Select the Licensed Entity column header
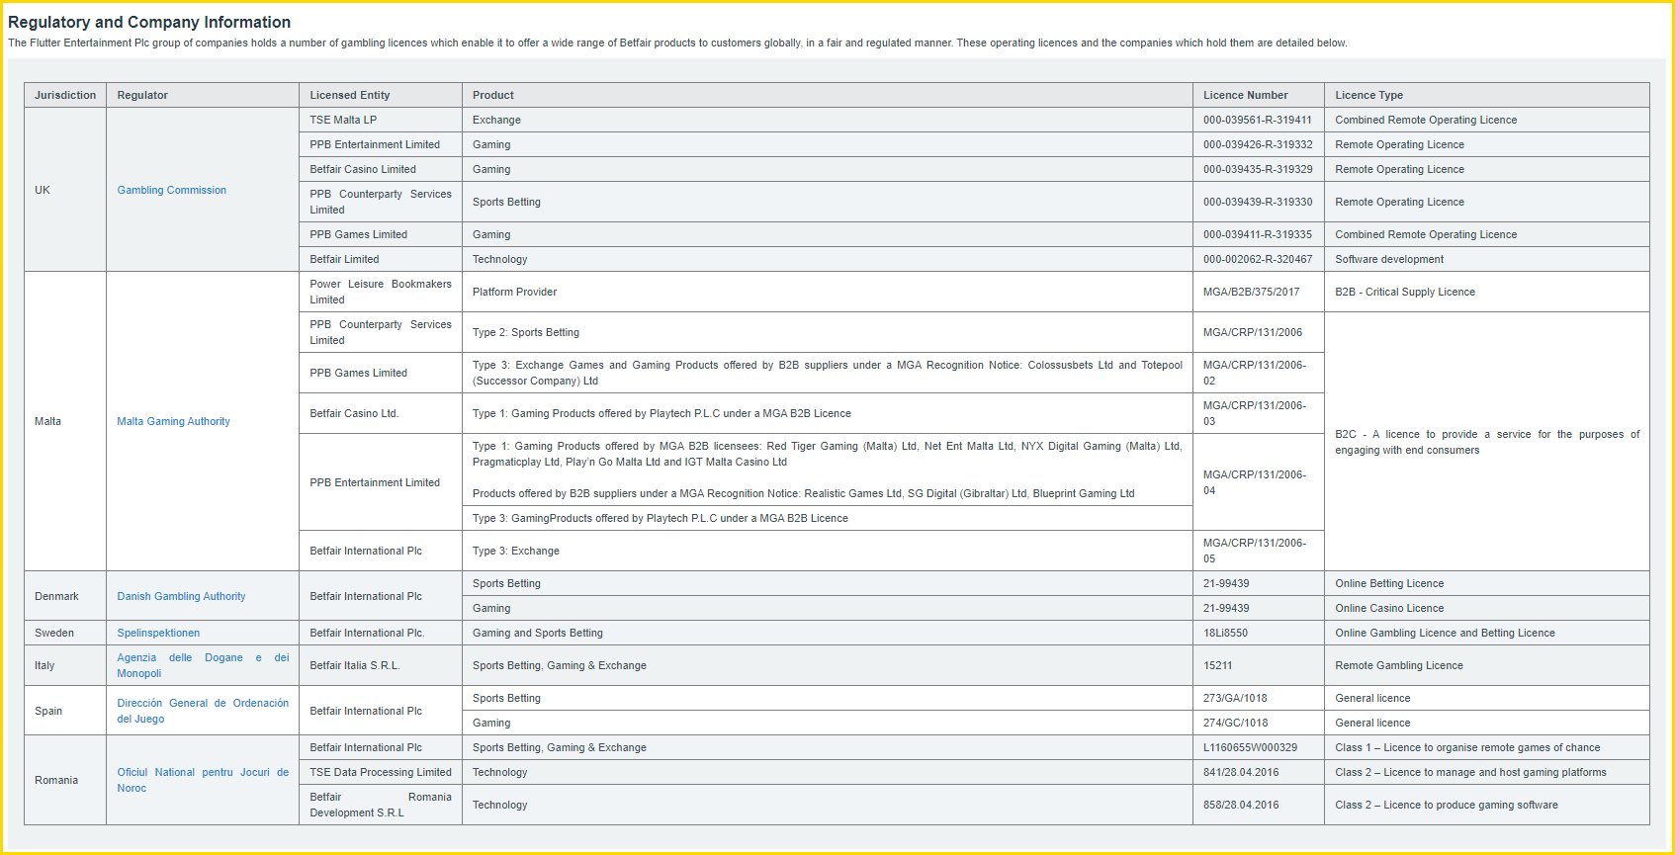The height and width of the screenshot is (855, 1675). point(381,95)
